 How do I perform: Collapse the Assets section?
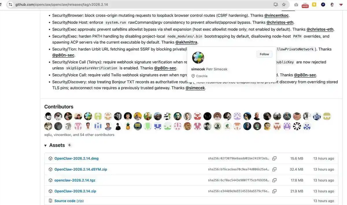coord(45,145)
